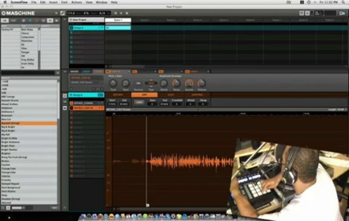The height and width of the screenshot is (221, 349).
Task: Toggle module slot 4 power button
Action: (187, 71)
